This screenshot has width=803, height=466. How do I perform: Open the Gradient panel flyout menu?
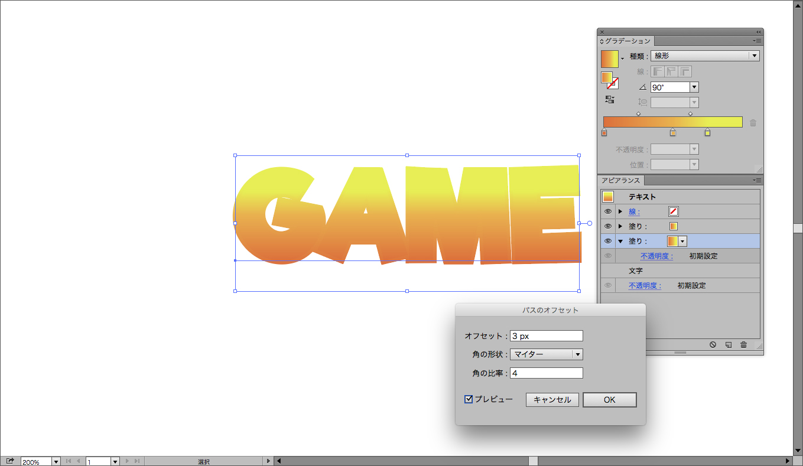click(756, 41)
